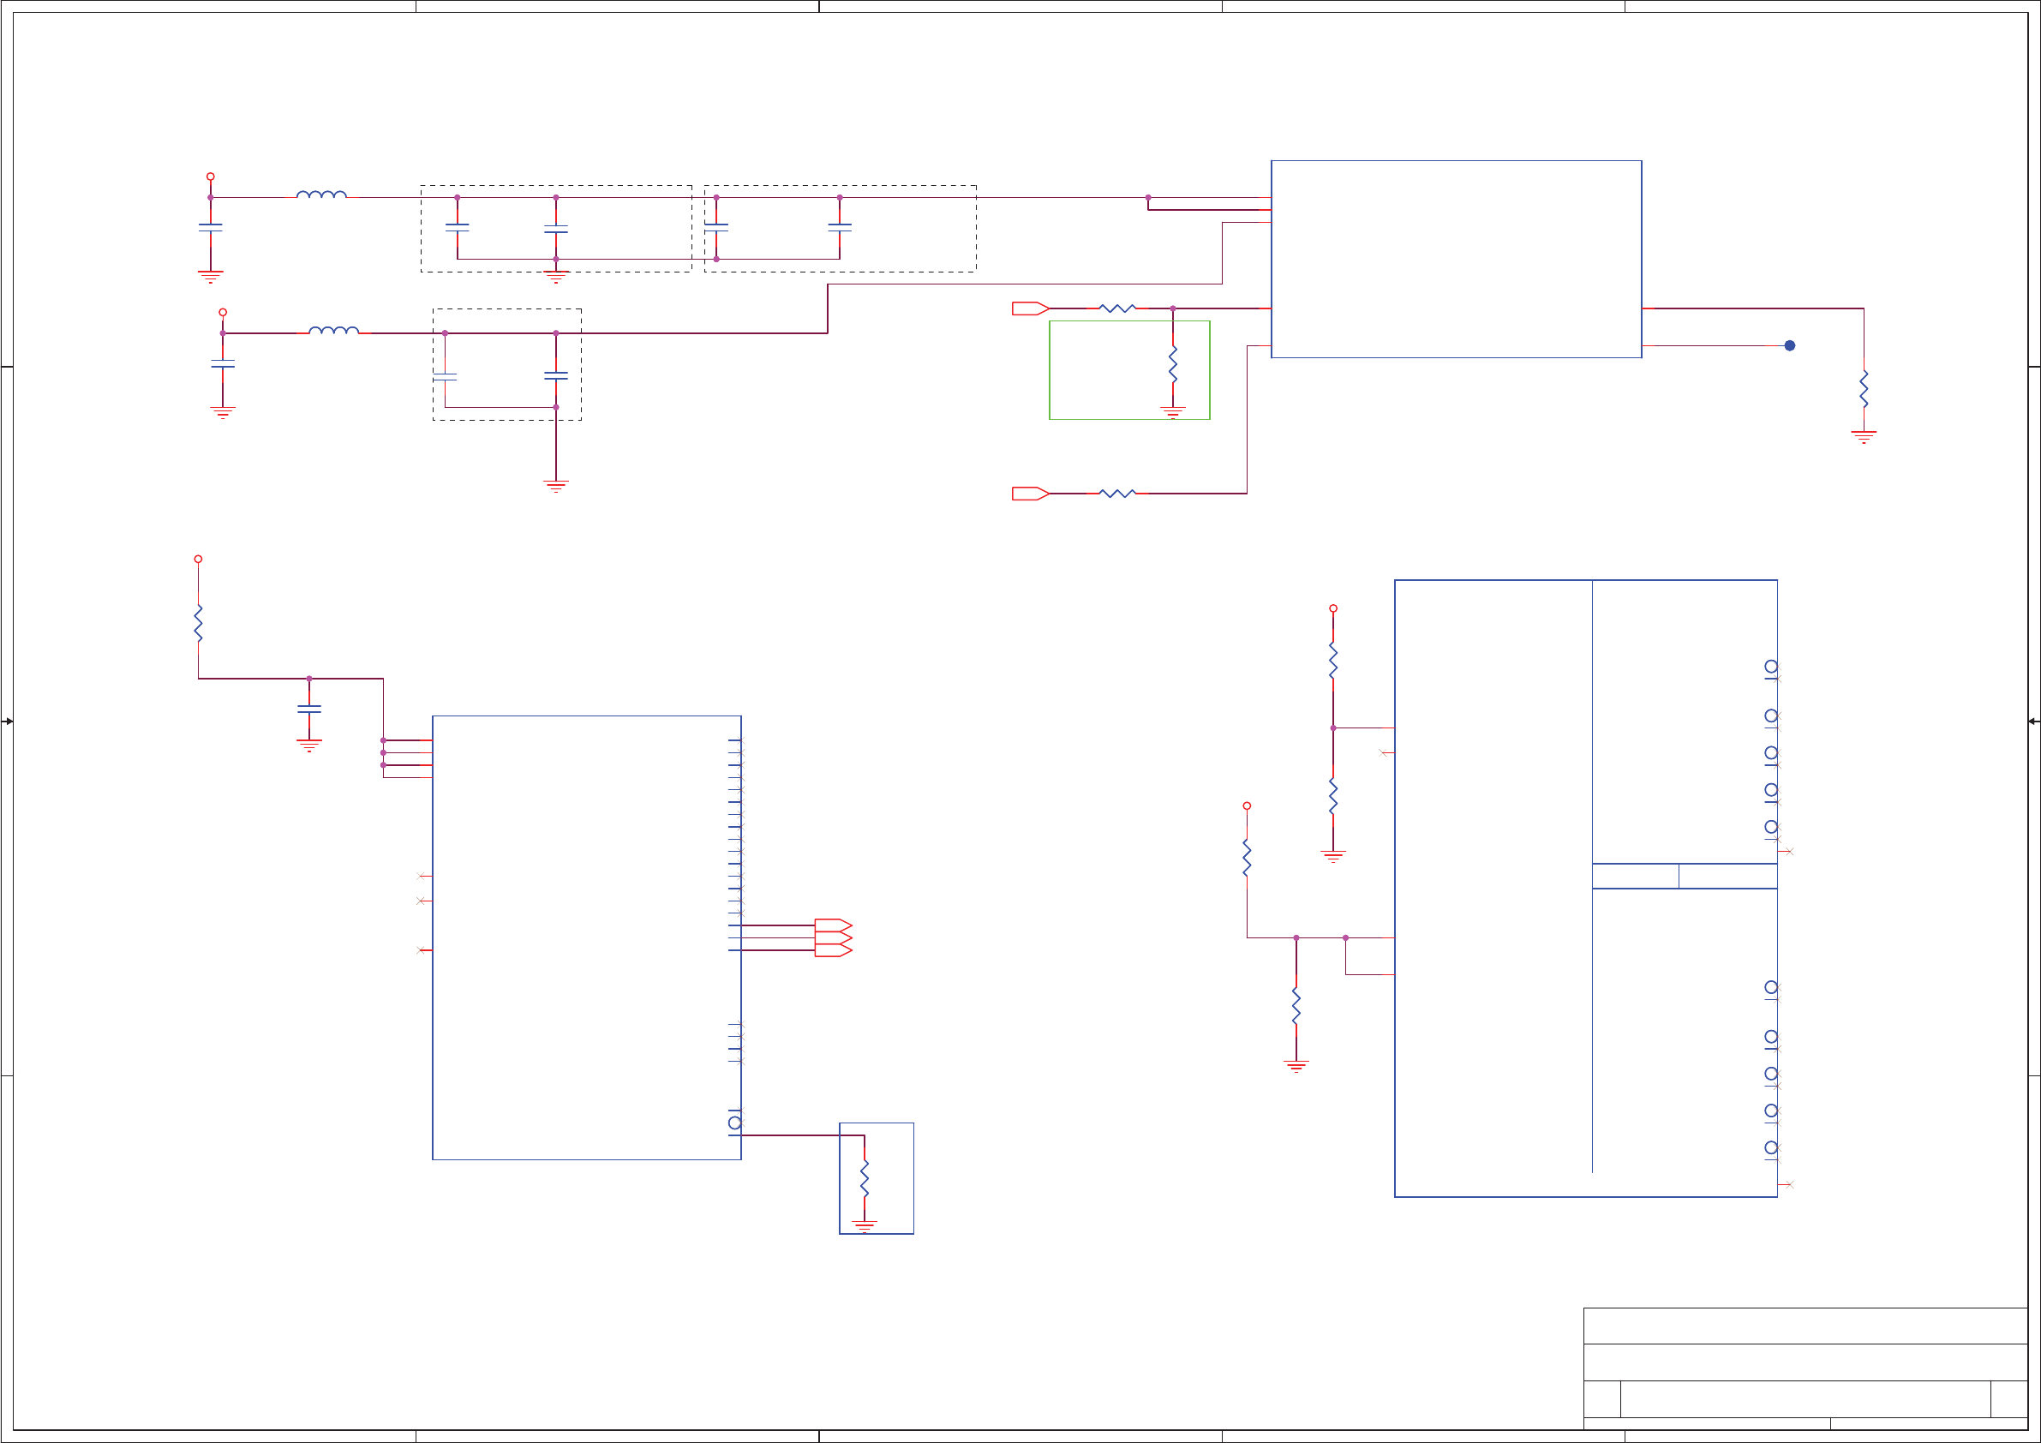Select horizontal resistor beside the lower red port
Viewport: 2041px width, 1443px height.
(1117, 494)
